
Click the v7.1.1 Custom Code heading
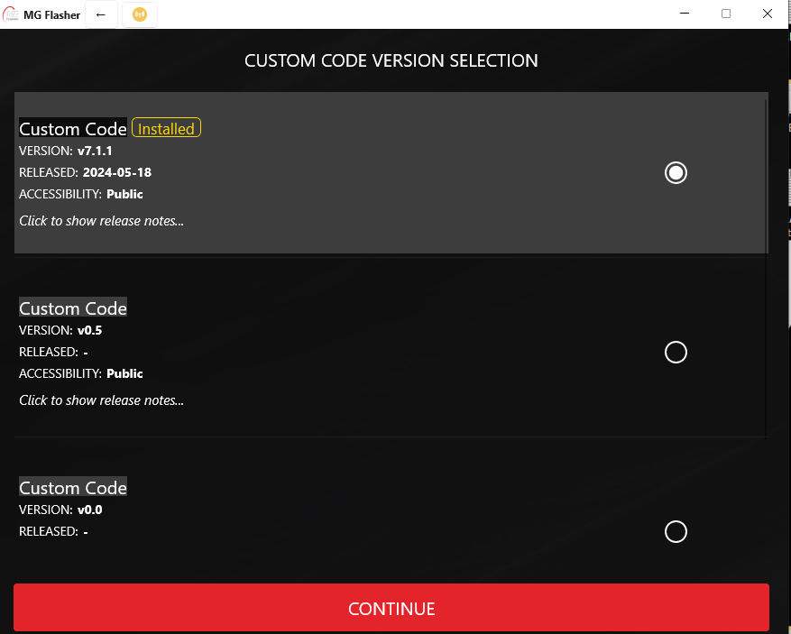pyautogui.click(x=73, y=128)
